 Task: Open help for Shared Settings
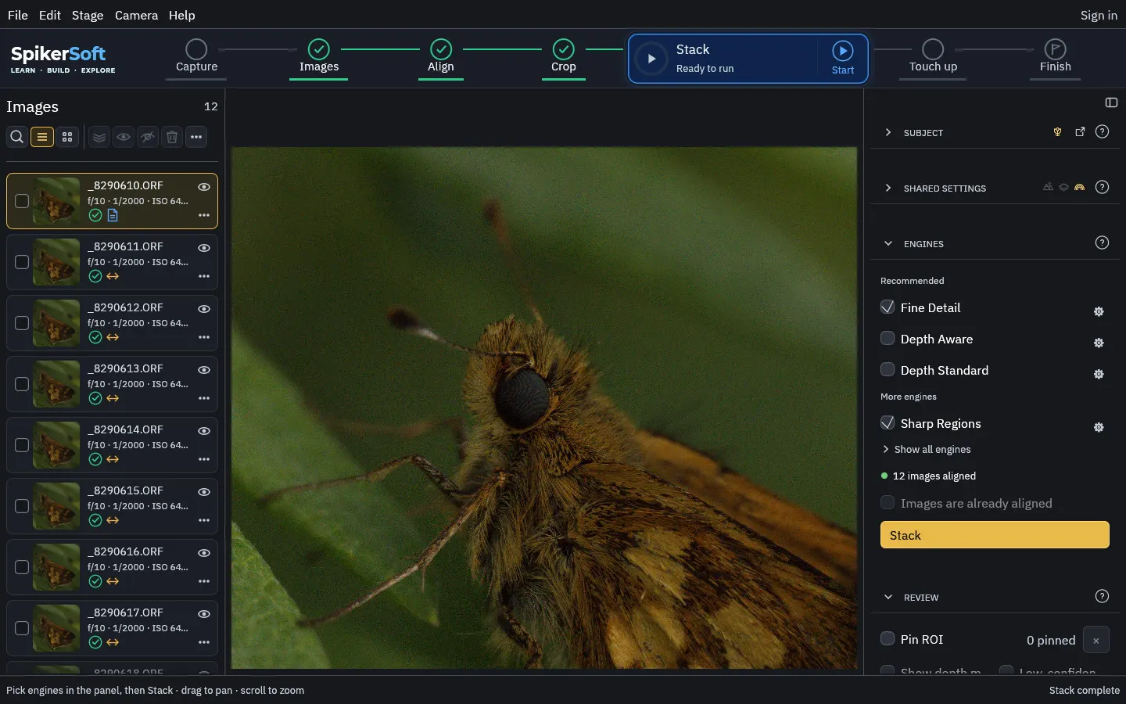[1102, 187]
